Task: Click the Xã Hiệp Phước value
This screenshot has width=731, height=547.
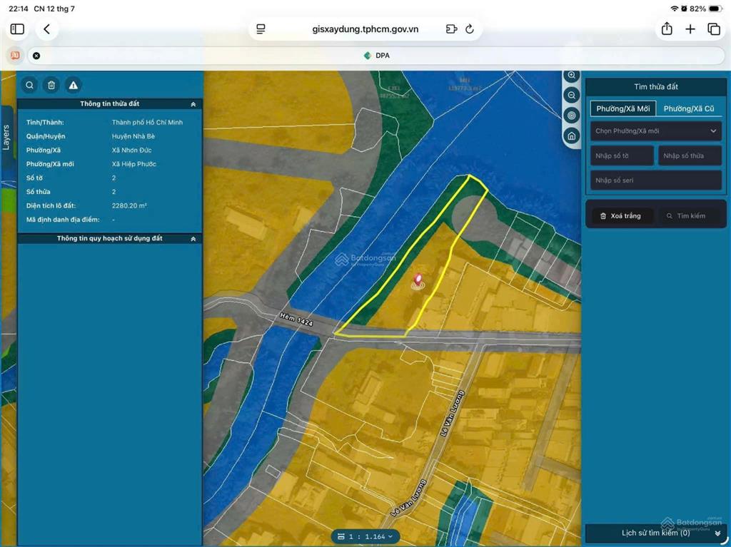Action: tap(133, 164)
